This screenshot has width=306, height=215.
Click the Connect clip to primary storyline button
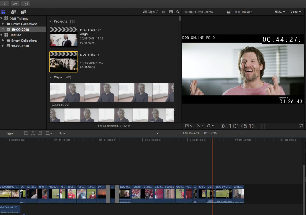[26, 133]
